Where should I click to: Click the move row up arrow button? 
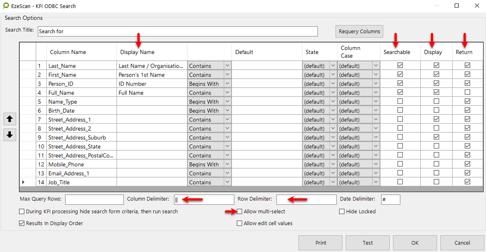[9, 119]
